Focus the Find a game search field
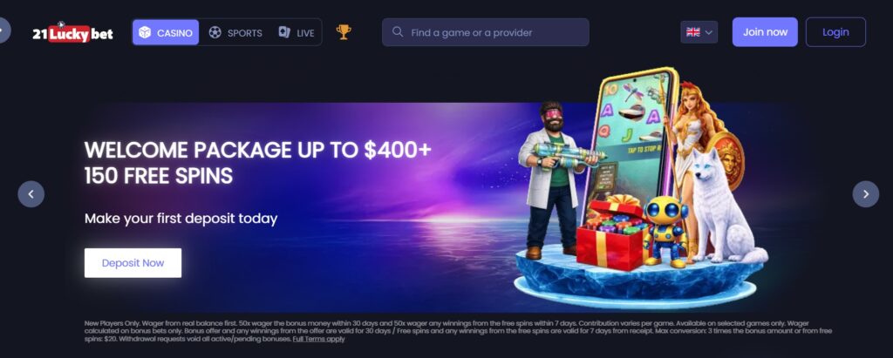 [x=485, y=32]
